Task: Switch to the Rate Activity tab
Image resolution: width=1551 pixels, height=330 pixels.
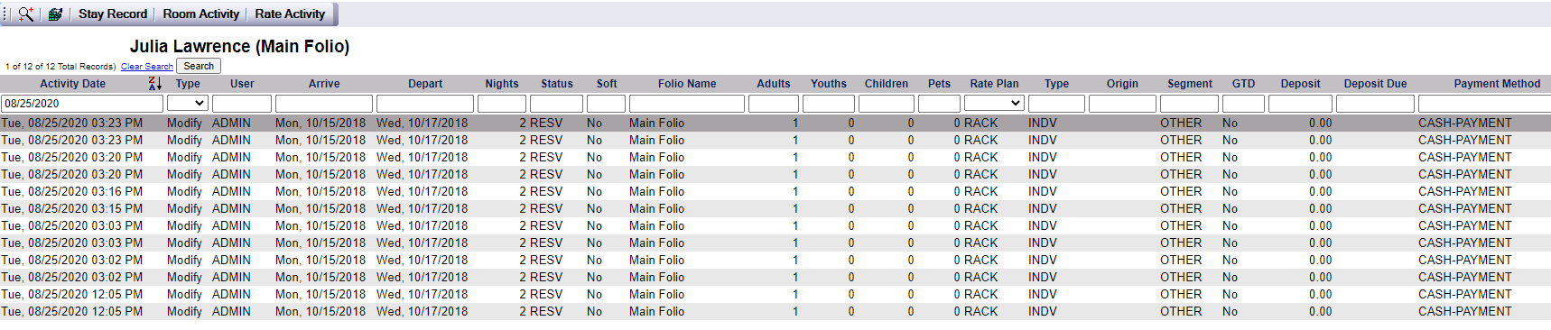Action: tap(290, 14)
